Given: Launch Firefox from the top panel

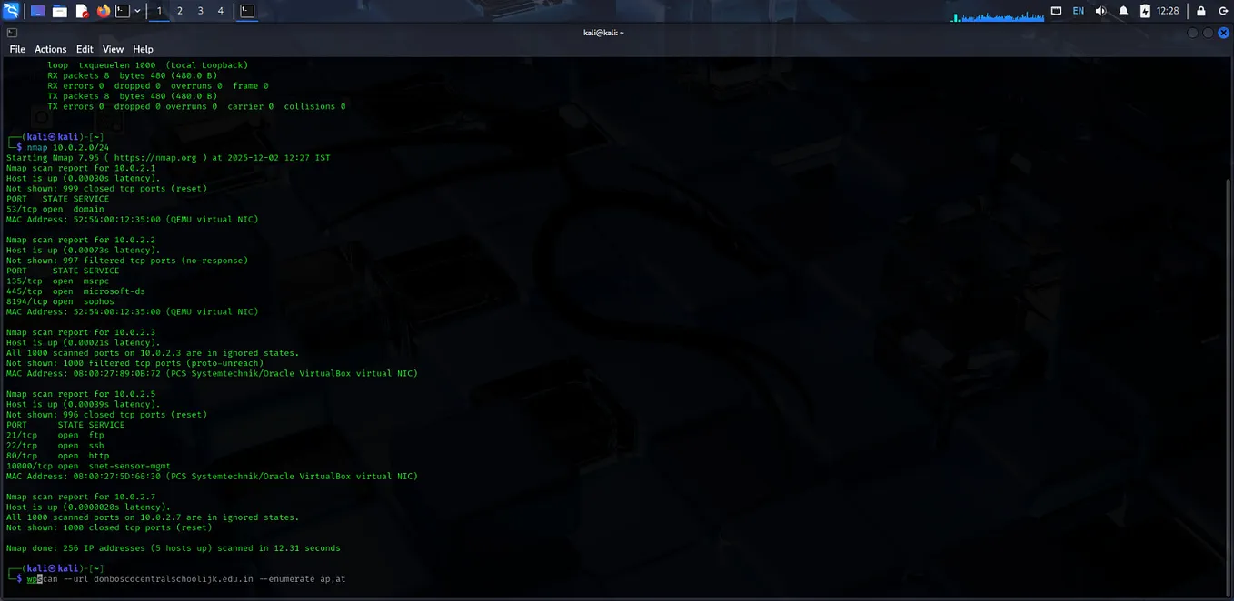Looking at the screenshot, I should pos(103,10).
